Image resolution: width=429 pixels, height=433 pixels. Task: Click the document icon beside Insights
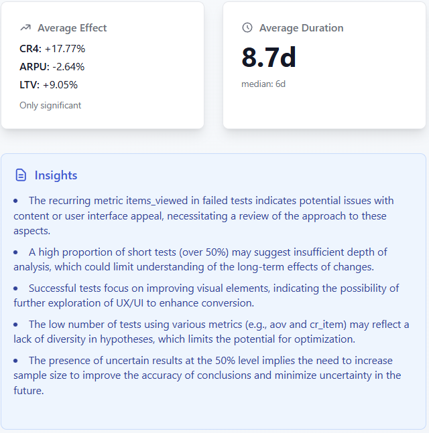click(x=21, y=175)
